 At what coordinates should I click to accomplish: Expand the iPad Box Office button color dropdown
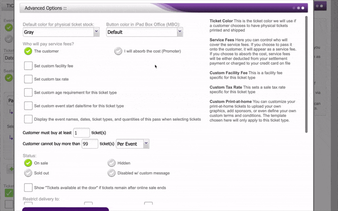click(x=144, y=32)
